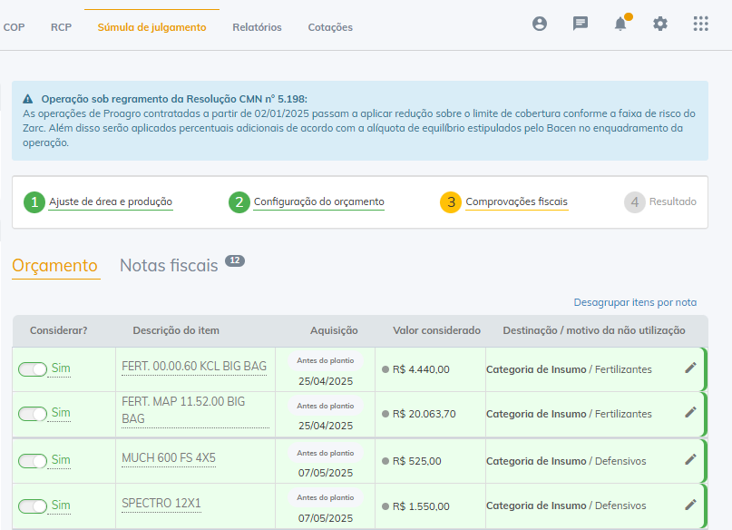Go to the Cotações tab
732x530 pixels.
click(330, 27)
